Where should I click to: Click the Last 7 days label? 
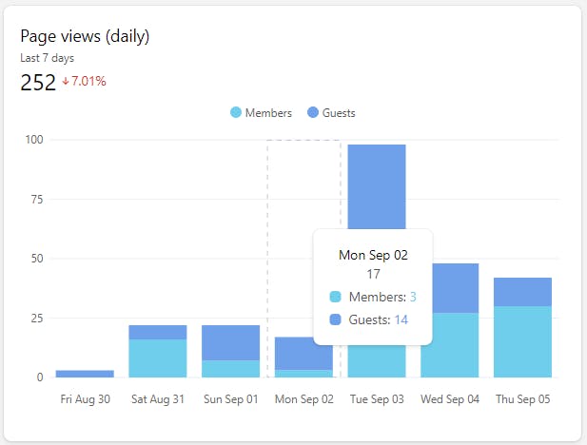48,58
